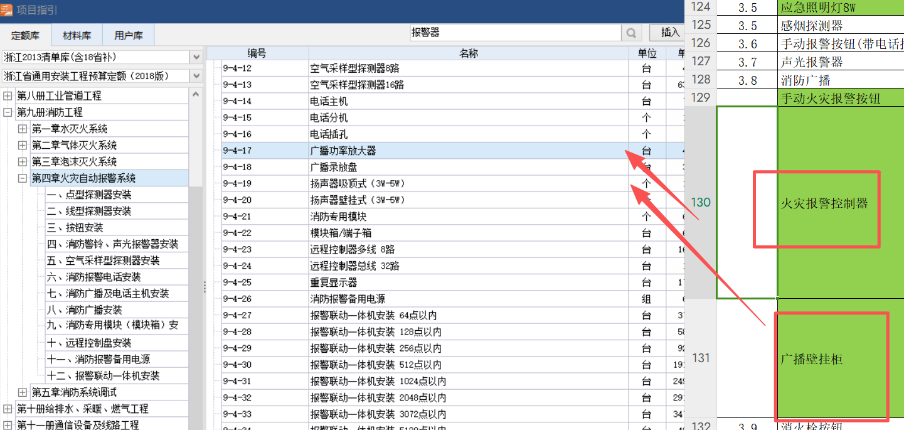Click the panel splitter dots between tree and table
Screen dimensions: 904x430
(x=204, y=288)
